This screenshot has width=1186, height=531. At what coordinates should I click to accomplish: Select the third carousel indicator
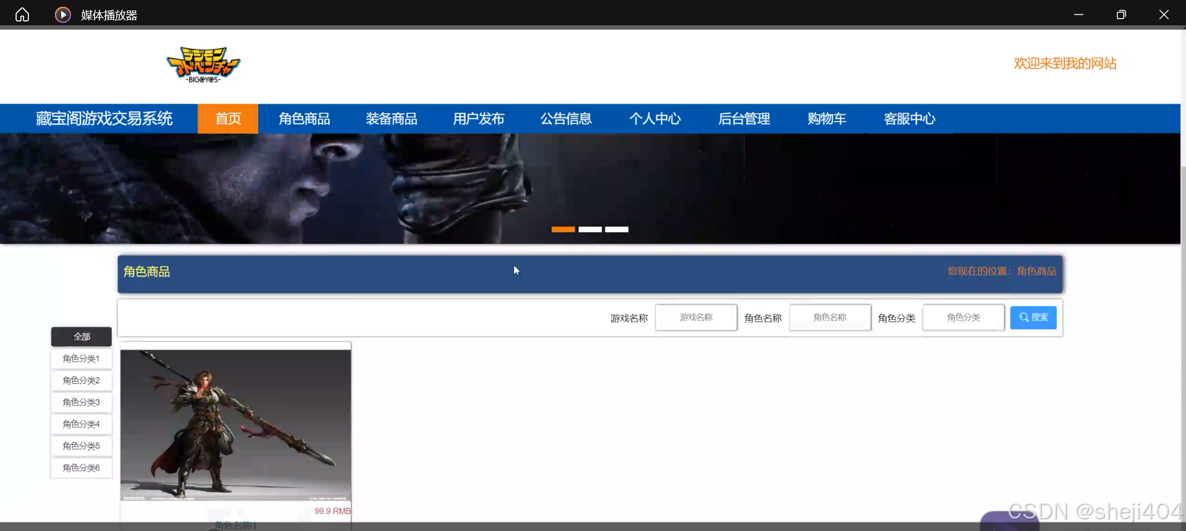click(x=616, y=230)
